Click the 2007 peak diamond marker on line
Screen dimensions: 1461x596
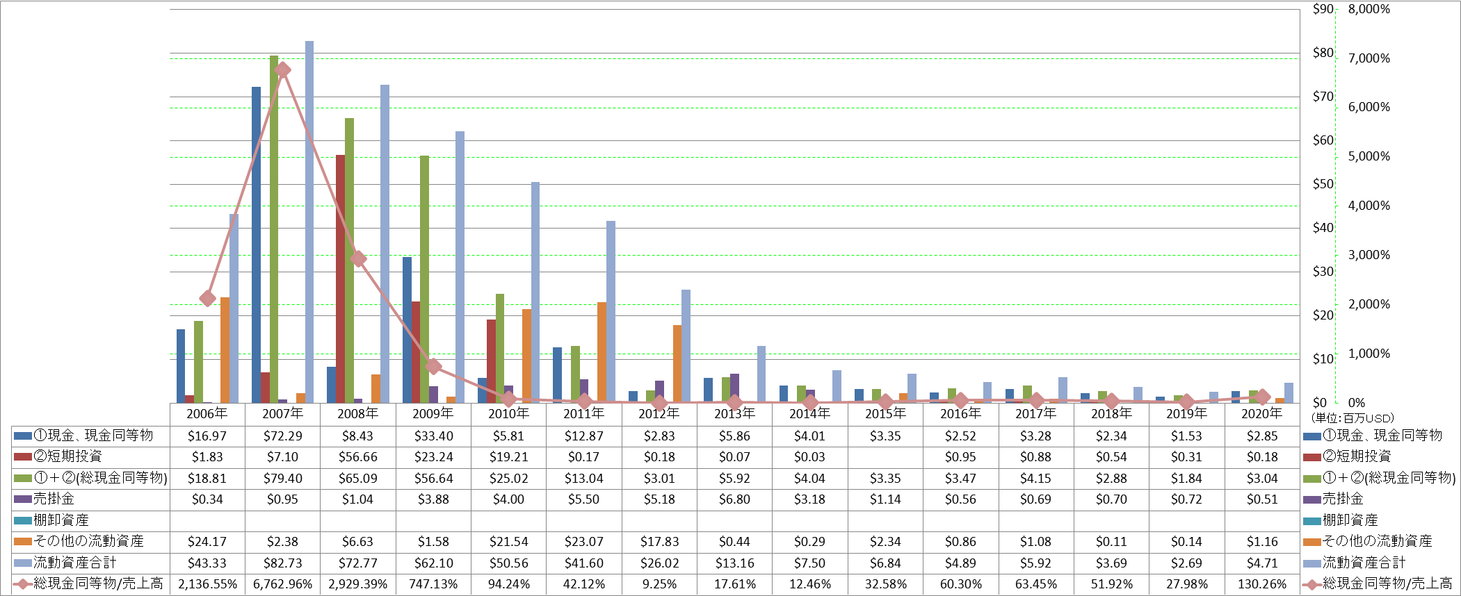tap(282, 70)
